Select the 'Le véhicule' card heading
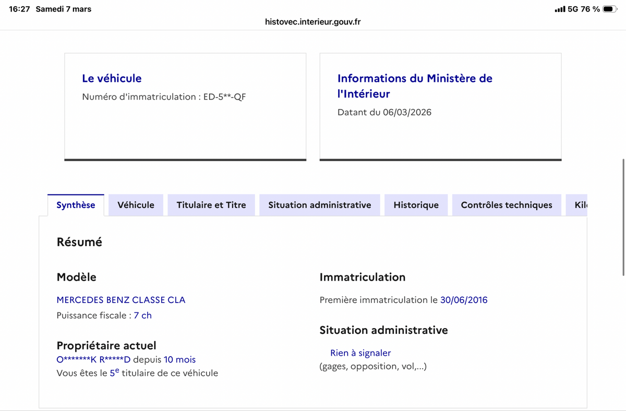 click(112, 78)
